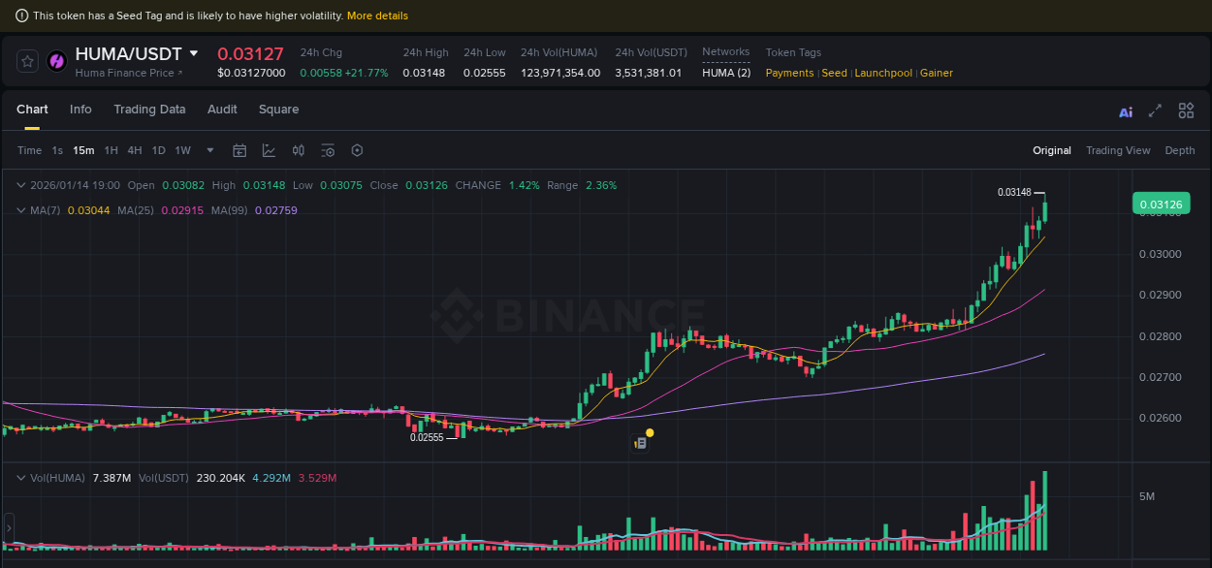Image resolution: width=1212 pixels, height=568 pixels.
Task: Open the HUMA/USDT pair selector dropdown
Action: point(194,53)
